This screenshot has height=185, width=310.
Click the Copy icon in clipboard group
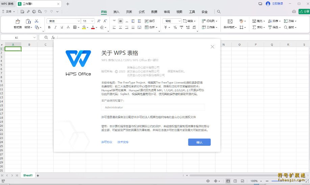pos(37,27)
